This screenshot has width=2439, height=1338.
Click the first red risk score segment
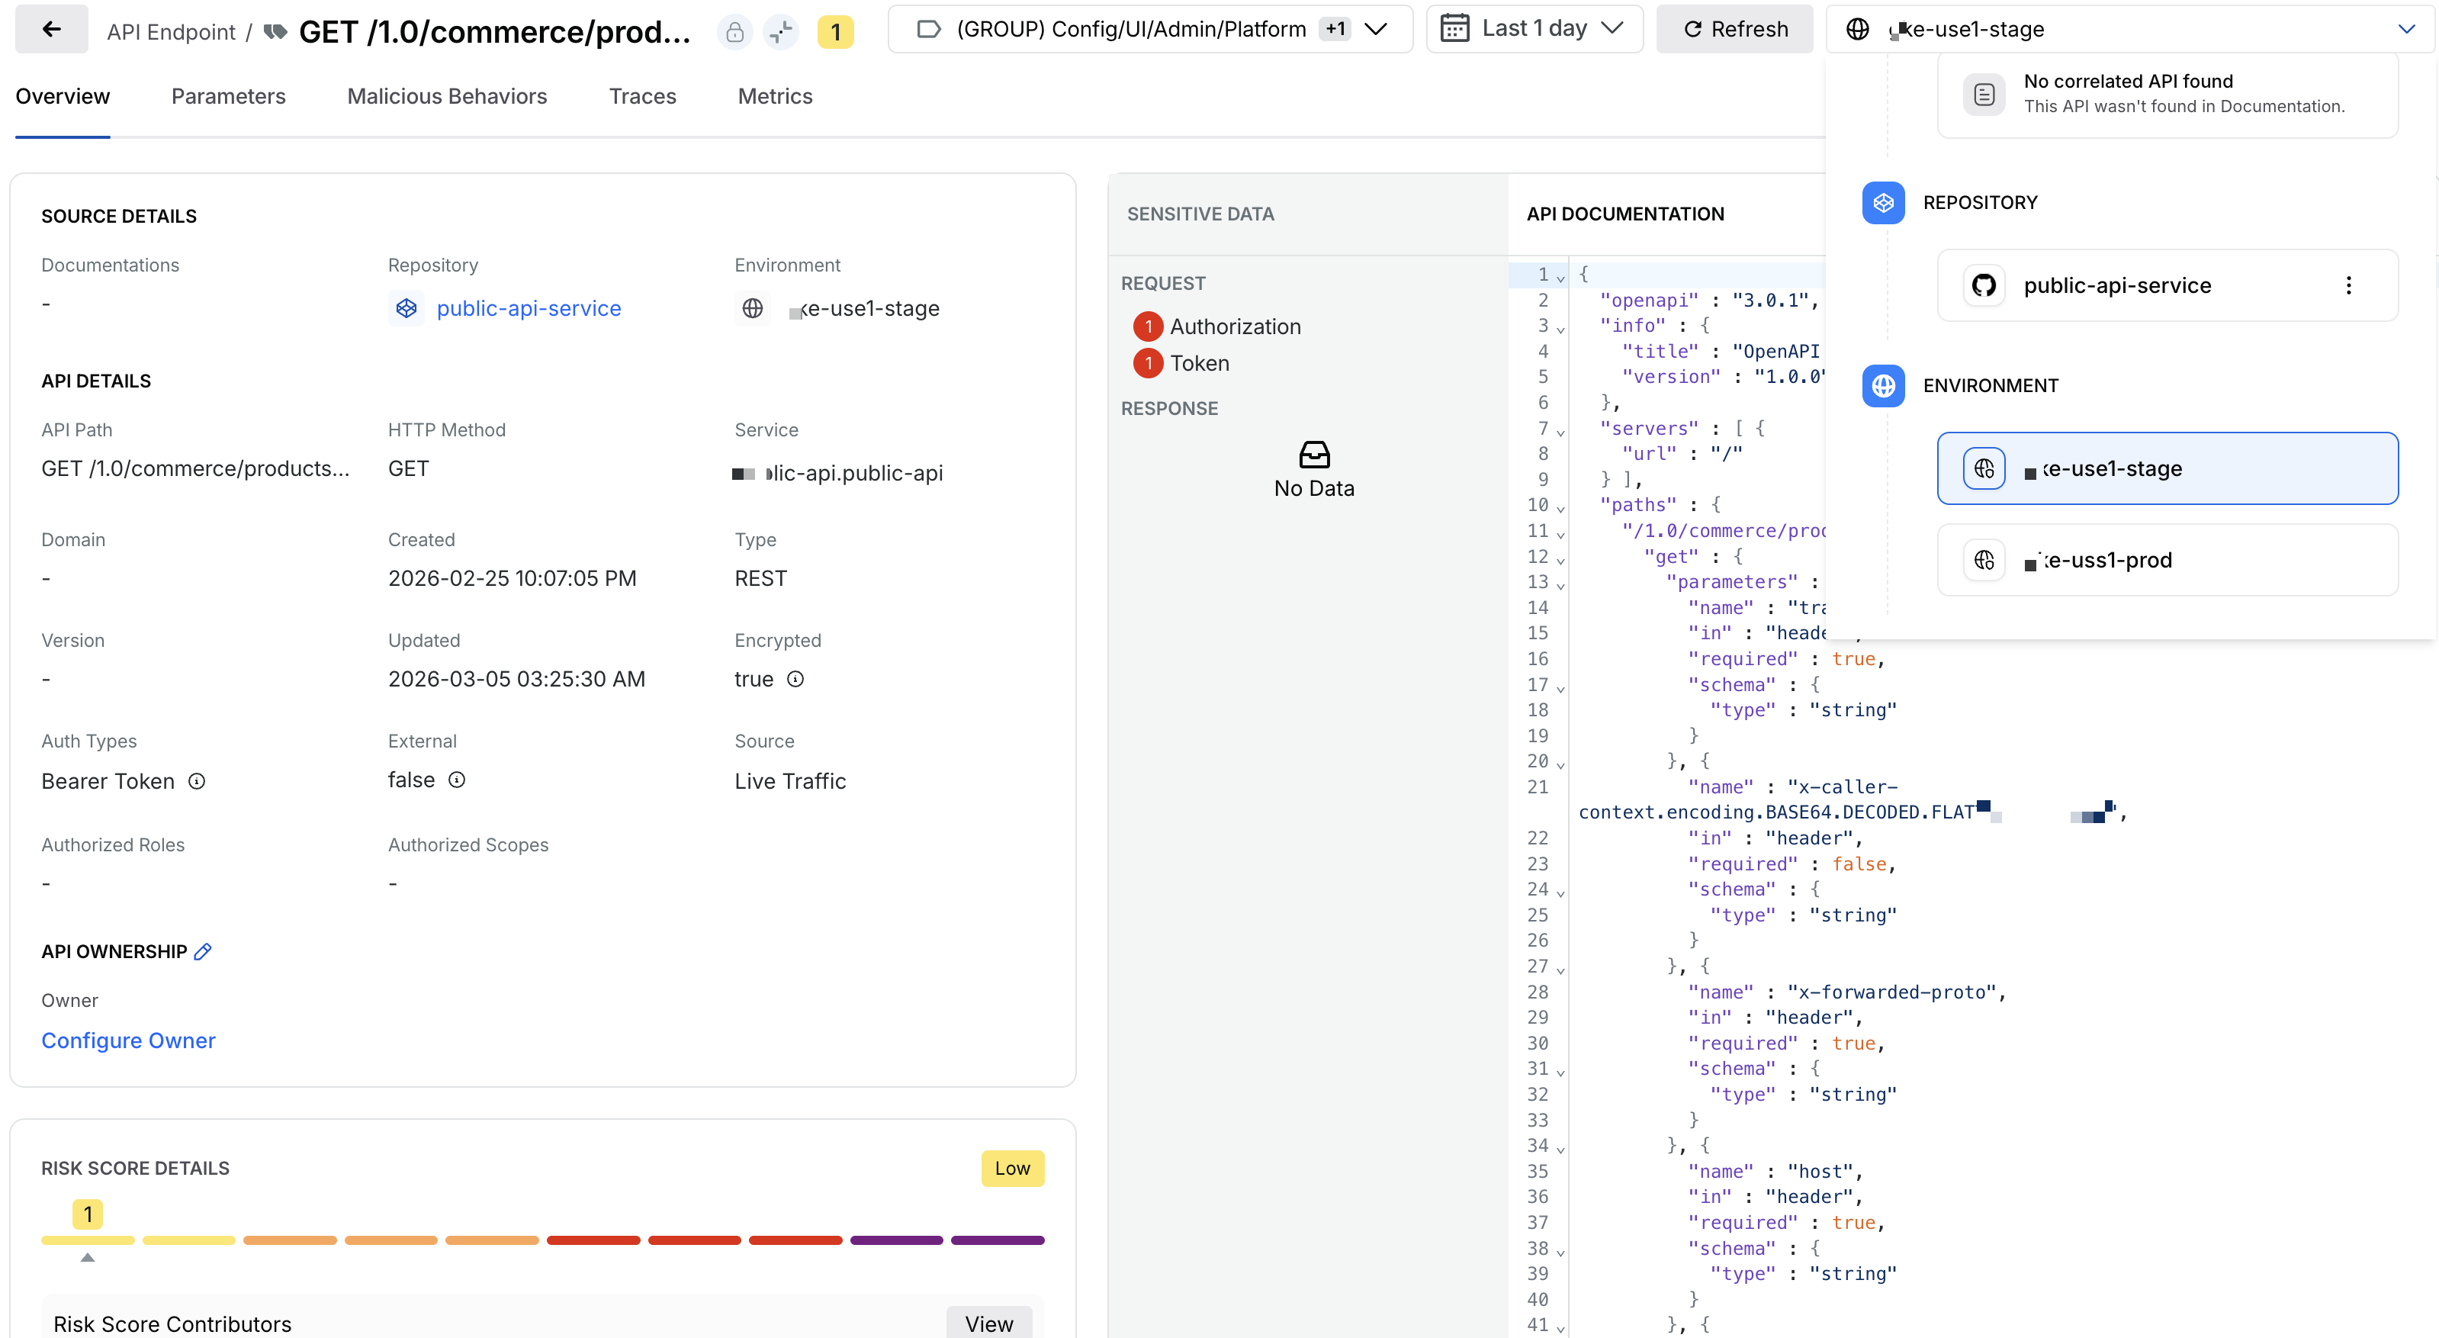593,1240
